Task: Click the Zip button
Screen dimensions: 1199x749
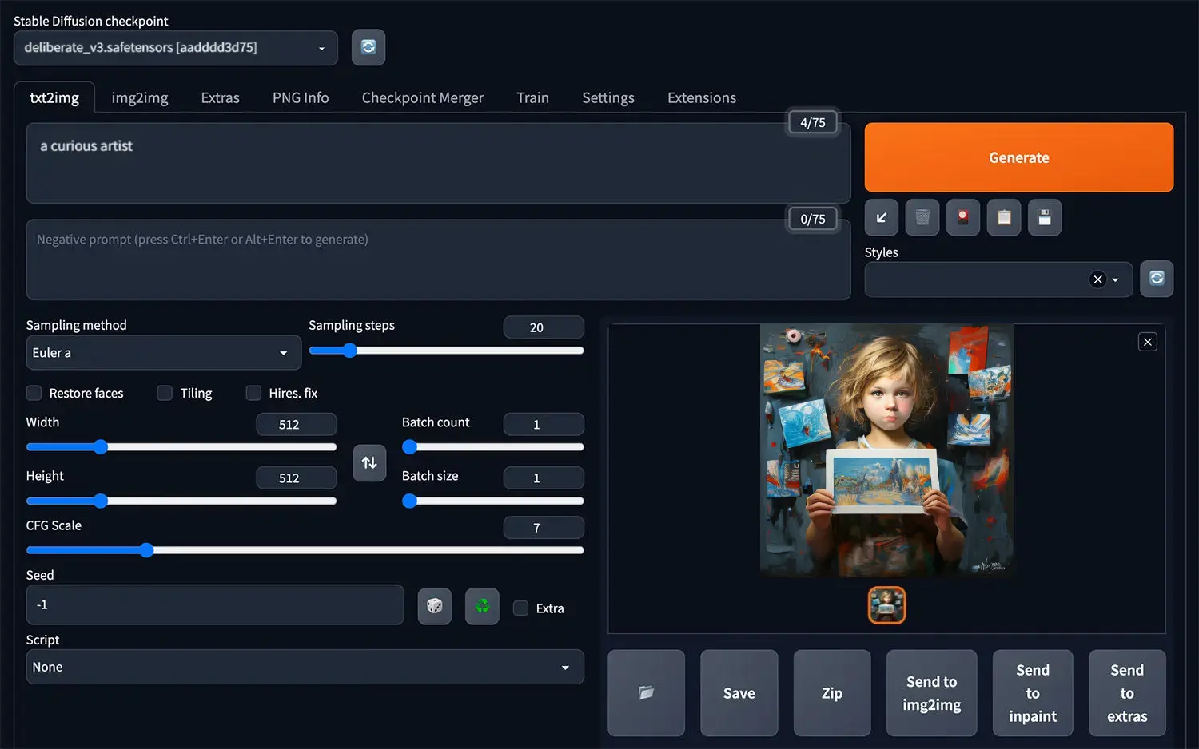Action: coord(832,693)
